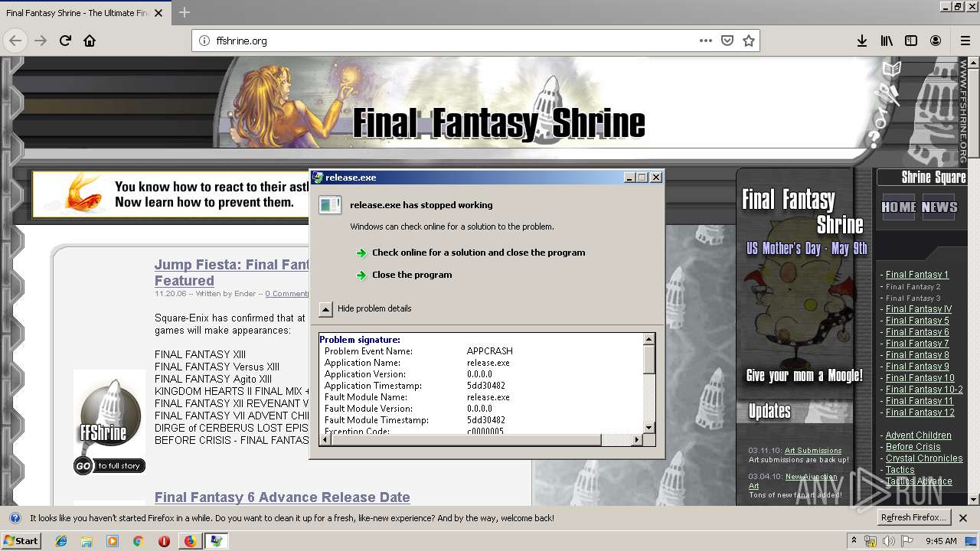Open the Downloads arrow icon
Image resolution: width=980 pixels, height=551 pixels.
862,41
